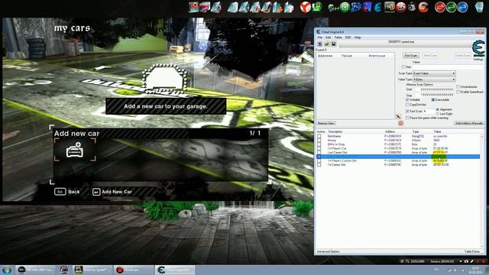Open the process list icon in Cheat Engine
The width and height of the screenshot is (489, 275).
pyautogui.click(x=319, y=44)
